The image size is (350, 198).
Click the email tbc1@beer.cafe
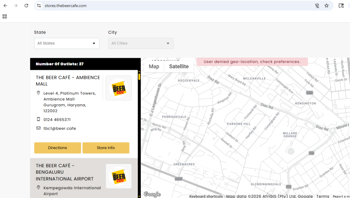(x=59, y=128)
